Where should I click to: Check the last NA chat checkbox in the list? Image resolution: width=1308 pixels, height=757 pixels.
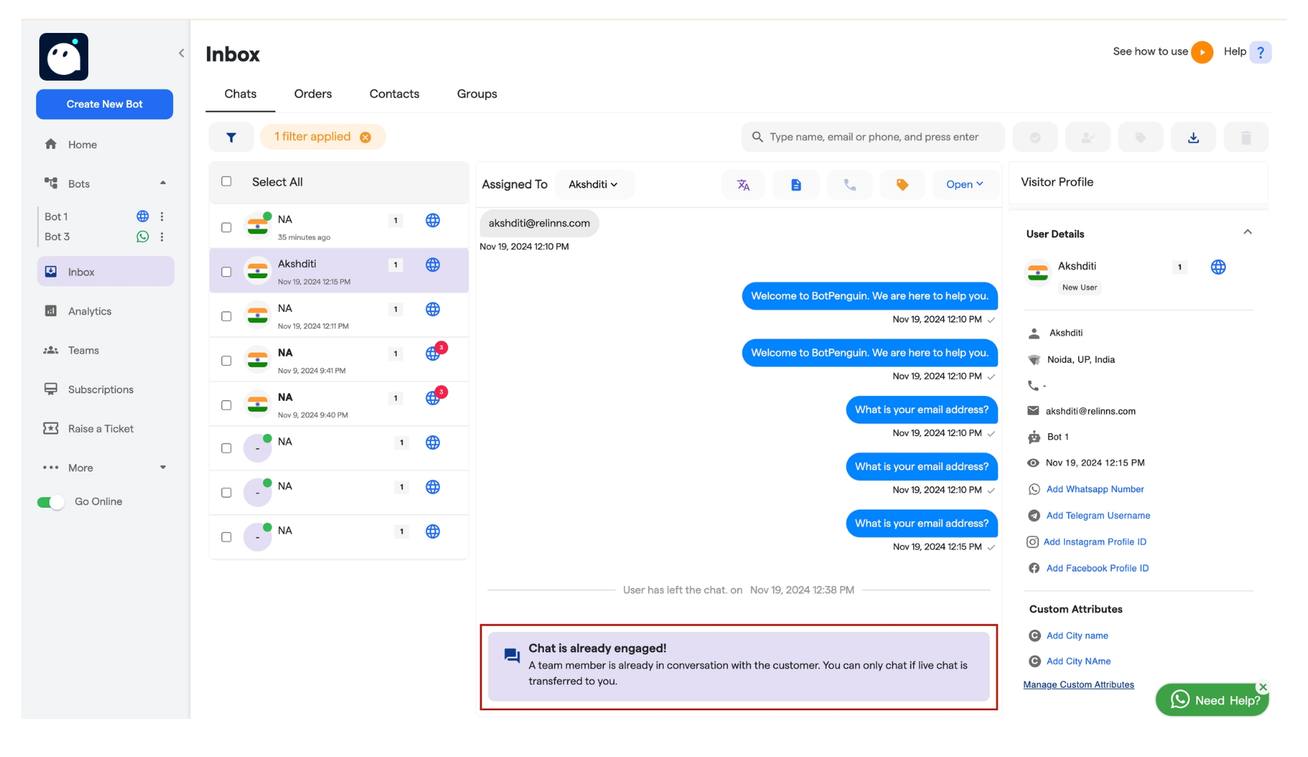[x=226, y=538]
